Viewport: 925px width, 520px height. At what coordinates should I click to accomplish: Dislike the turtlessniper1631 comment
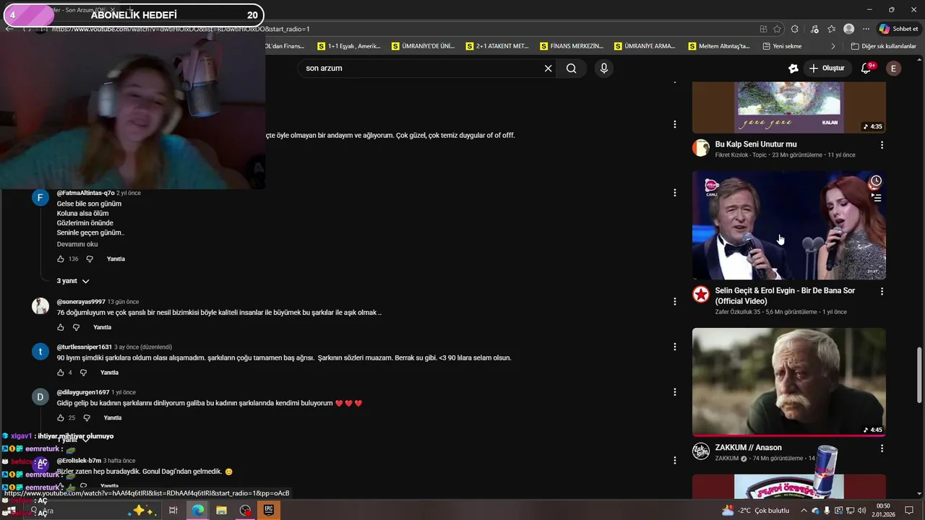coord(83,373)
